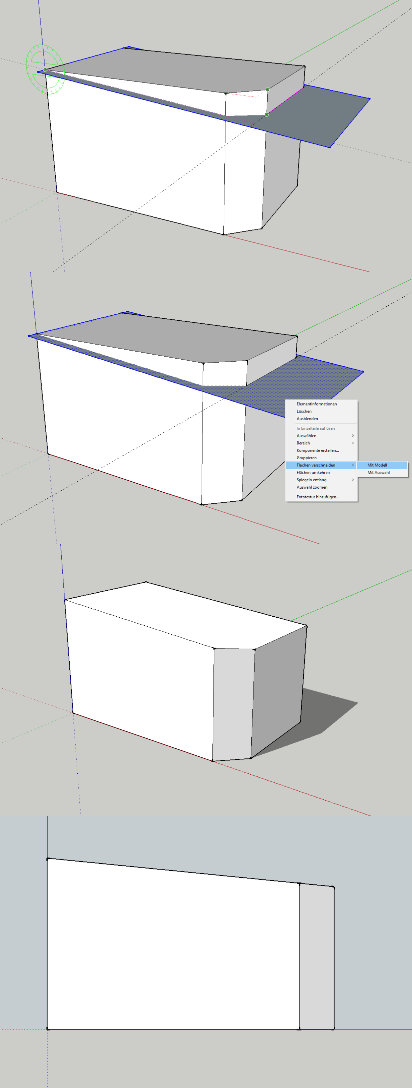Open Elementinformationen from the context menu
The image size is (412, 1088).
(316, 404)
